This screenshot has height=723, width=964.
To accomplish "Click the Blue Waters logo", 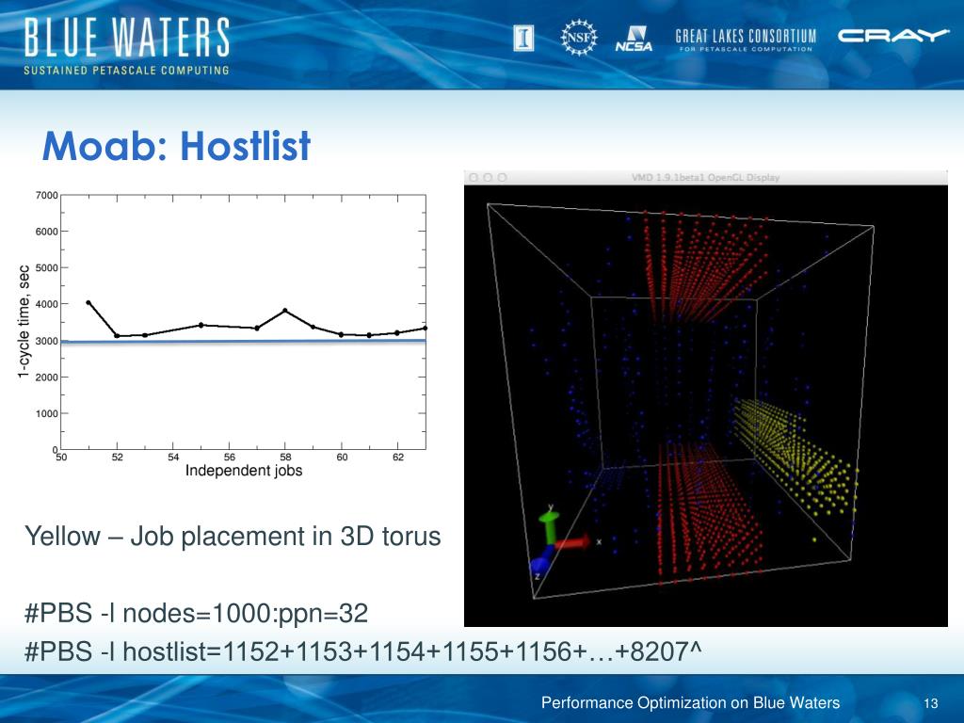I will click(x=127, y=47).
